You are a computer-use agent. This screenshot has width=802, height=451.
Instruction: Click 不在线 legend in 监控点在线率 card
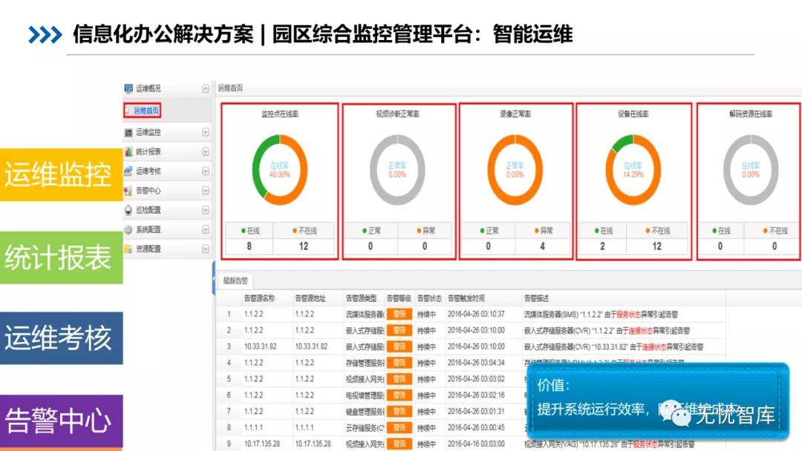coord(305,231)
